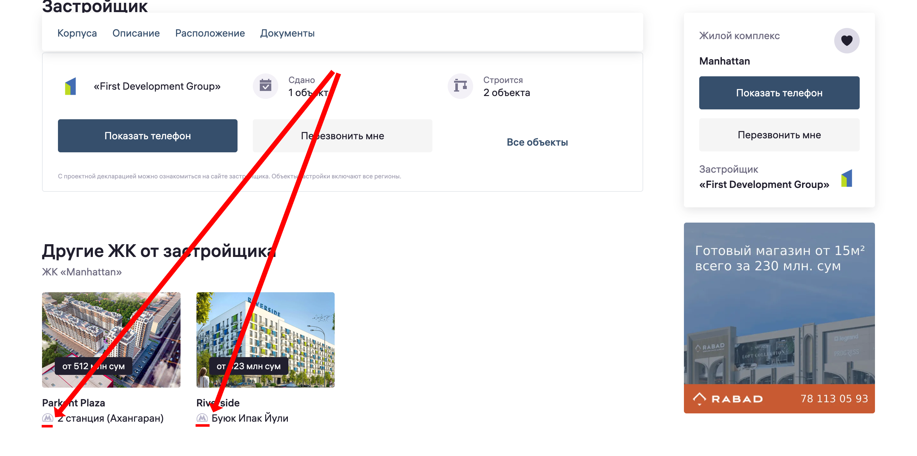The image size is (917, 456).
Task: Click the ЖК «Manhattan» subtitle
Action: 82,272
